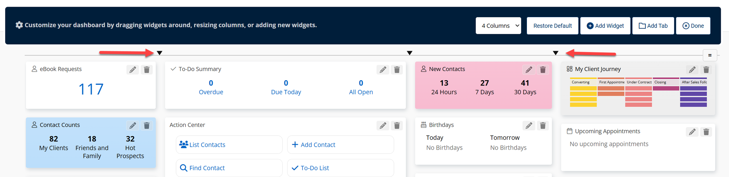The image size is (729, 177).
Task: Click first column resize triangle marker
Action: tap(160, 53)
